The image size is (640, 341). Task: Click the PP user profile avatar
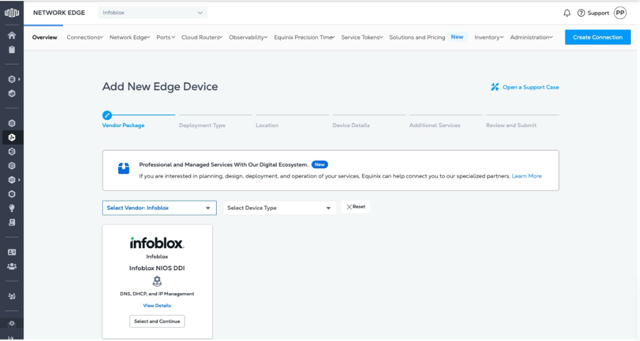click(x=620, y=13)
